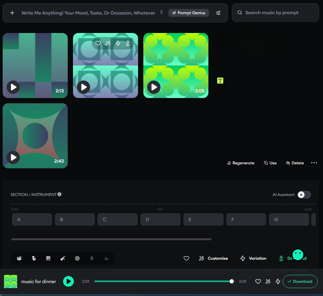Click the plus icon in prompt bar
The image size is (323, 296).
[12, 13]
